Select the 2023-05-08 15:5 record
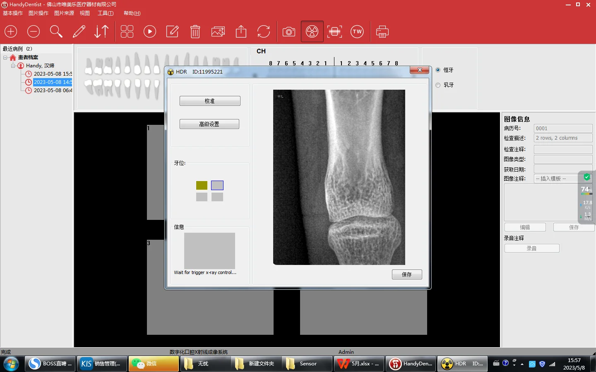Image resolution: width=596 pixels, height=372 pixels. pyautogui.click(x=53, y=74)
